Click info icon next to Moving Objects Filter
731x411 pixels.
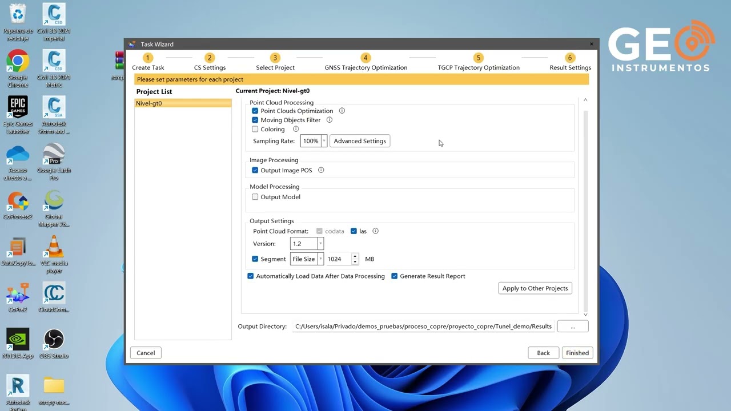[330, 120]
